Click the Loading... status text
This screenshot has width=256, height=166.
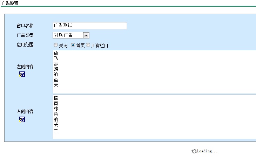point(207,151)
